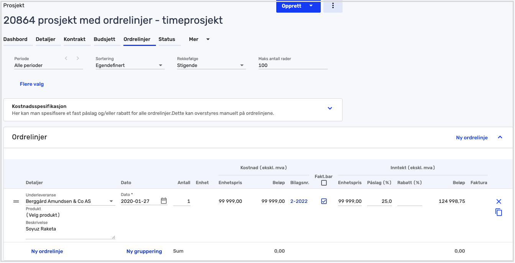
Task: Open voucher link 2-2022
Action: coord(299,201)
